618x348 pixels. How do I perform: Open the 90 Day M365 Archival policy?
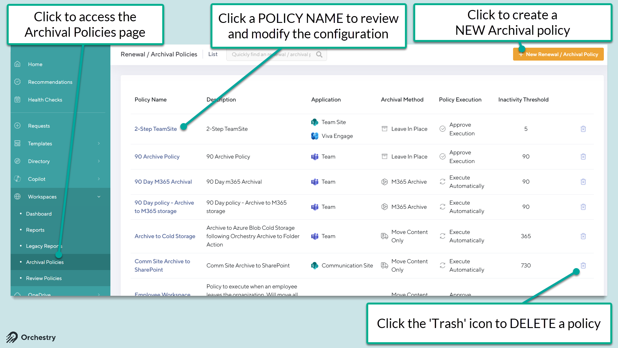[163, 182]
